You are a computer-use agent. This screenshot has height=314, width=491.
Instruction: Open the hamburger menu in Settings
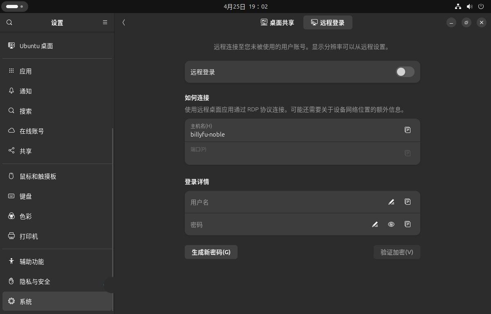(105, 22)
